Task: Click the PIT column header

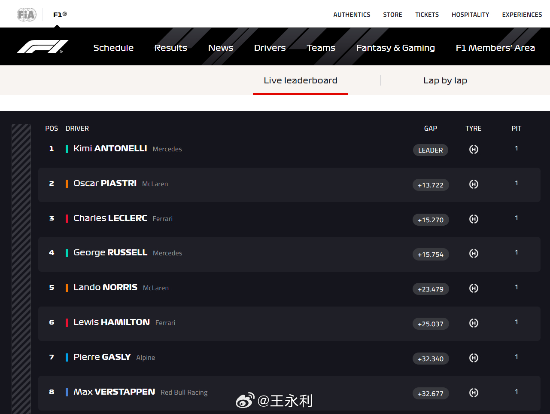Action: coord(517,129)
